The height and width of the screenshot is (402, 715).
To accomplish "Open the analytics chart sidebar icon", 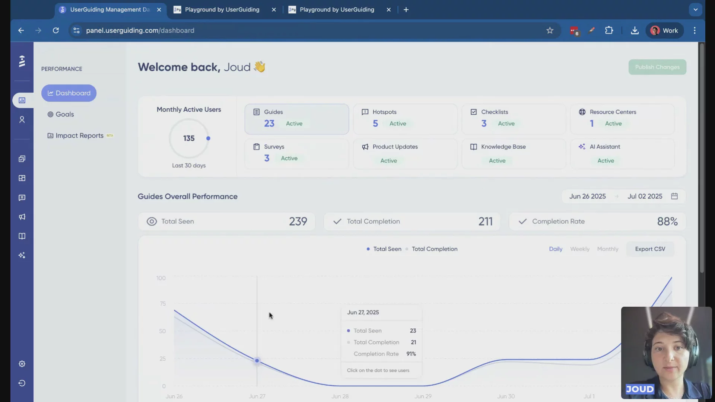I will pyautogui.click(x=22, y=100).
